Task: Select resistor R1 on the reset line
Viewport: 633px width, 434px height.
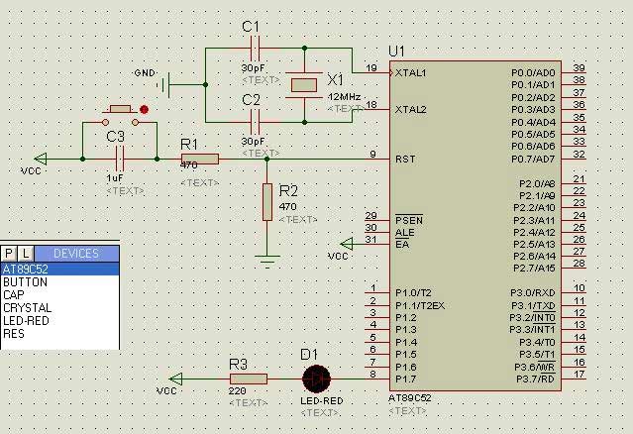Action: [199, 159]
